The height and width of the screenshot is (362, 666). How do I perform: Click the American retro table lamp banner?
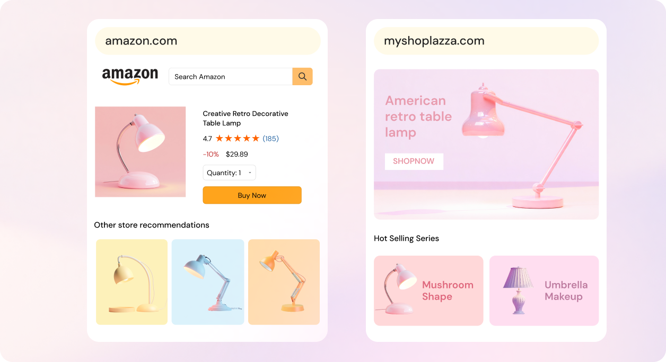click(x=486, y=144)
